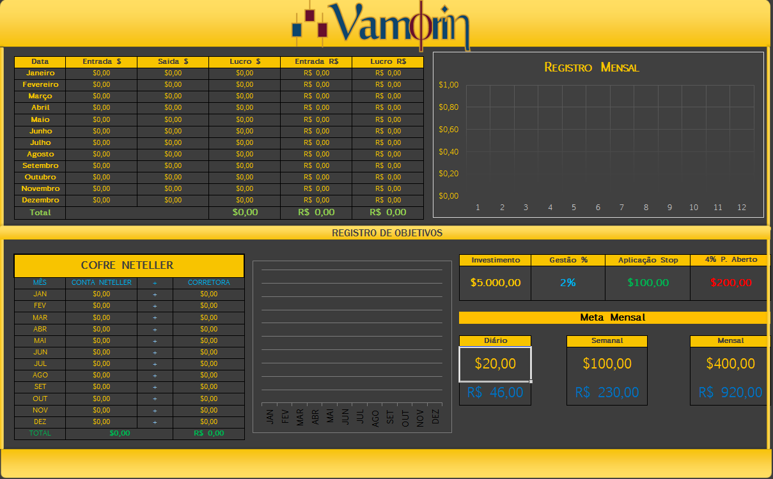The width and height of the screenshot is (773, 479).
Task: Click Corretora cell for FEV
Action: pos(208,305)
